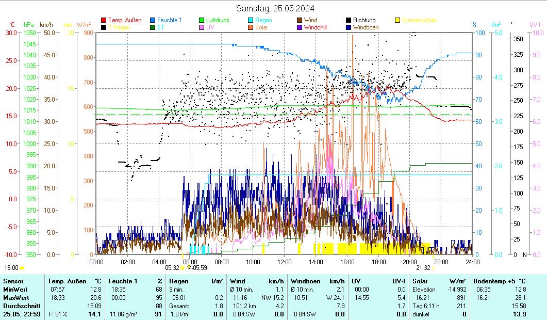Click the blue Feuchte 1 legend square
The image size is (547, 320).
(x=153, y=21)
